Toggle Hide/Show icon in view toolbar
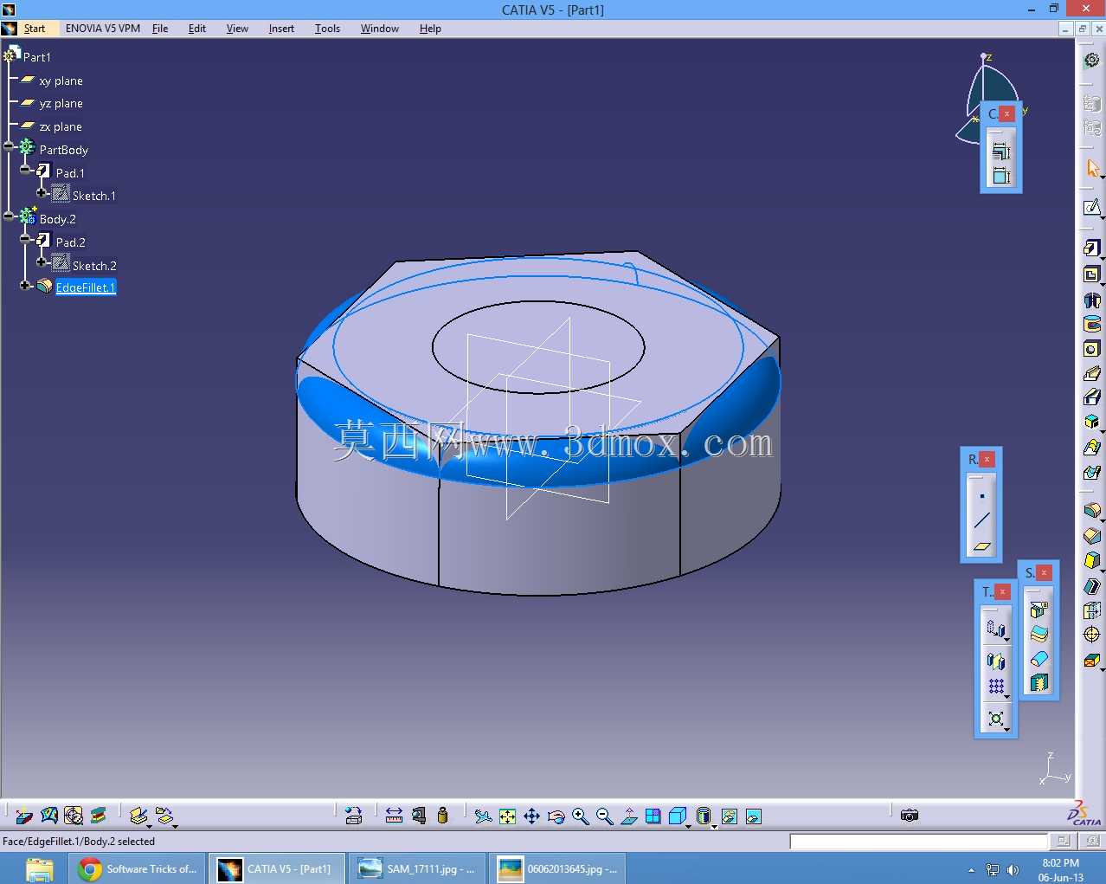This screenshot has height=884, width=1106. [730, 816]
